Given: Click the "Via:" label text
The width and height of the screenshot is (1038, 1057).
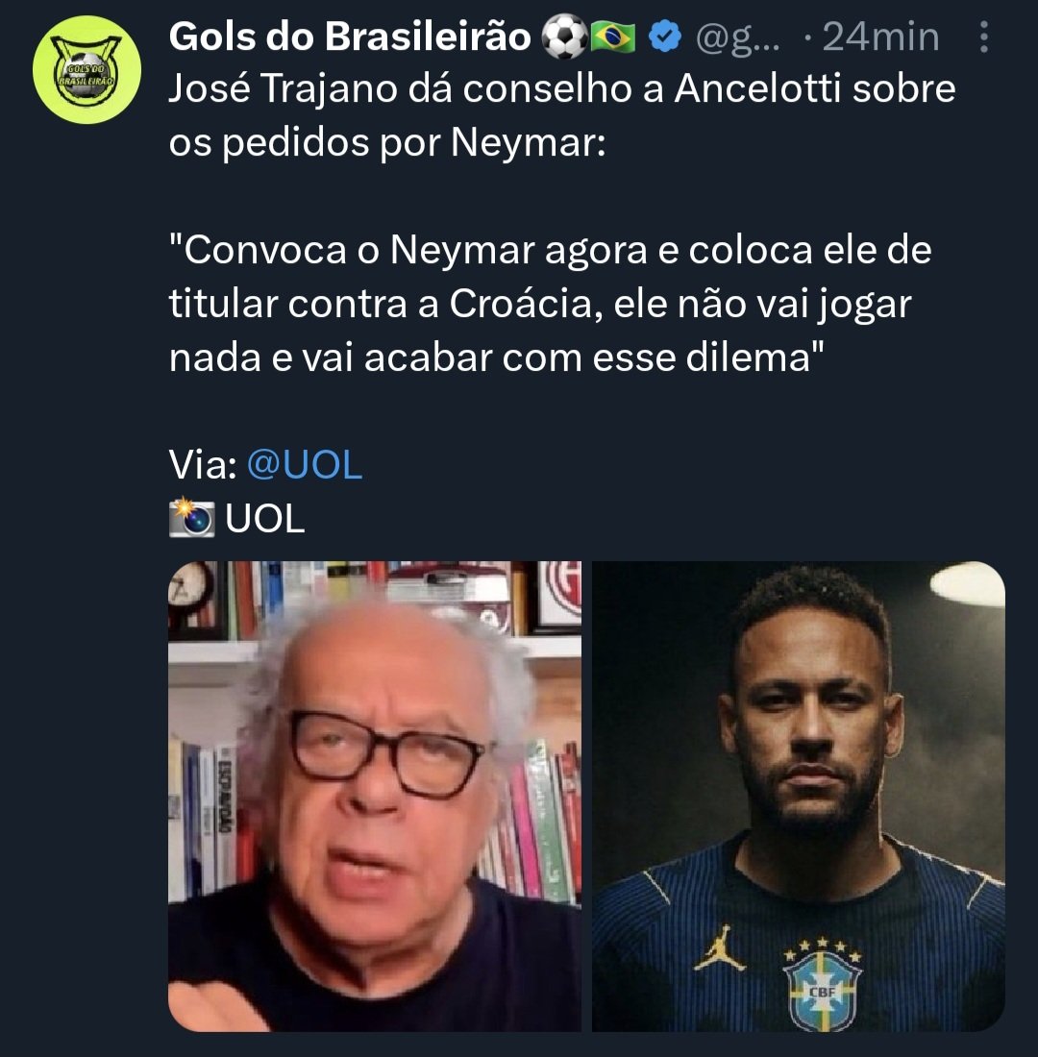Looking at the screenshot, I should click(203, 465).
